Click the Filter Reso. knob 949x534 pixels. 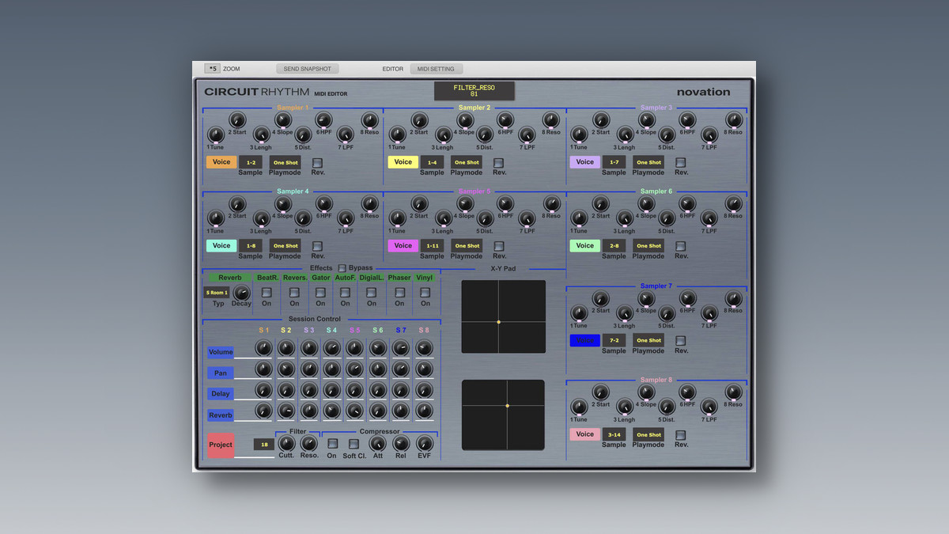309,443
